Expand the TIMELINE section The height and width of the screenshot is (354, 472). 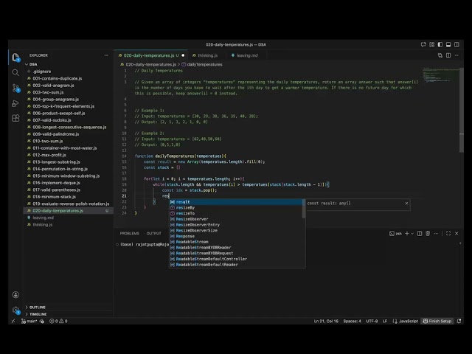click(38, 313)
